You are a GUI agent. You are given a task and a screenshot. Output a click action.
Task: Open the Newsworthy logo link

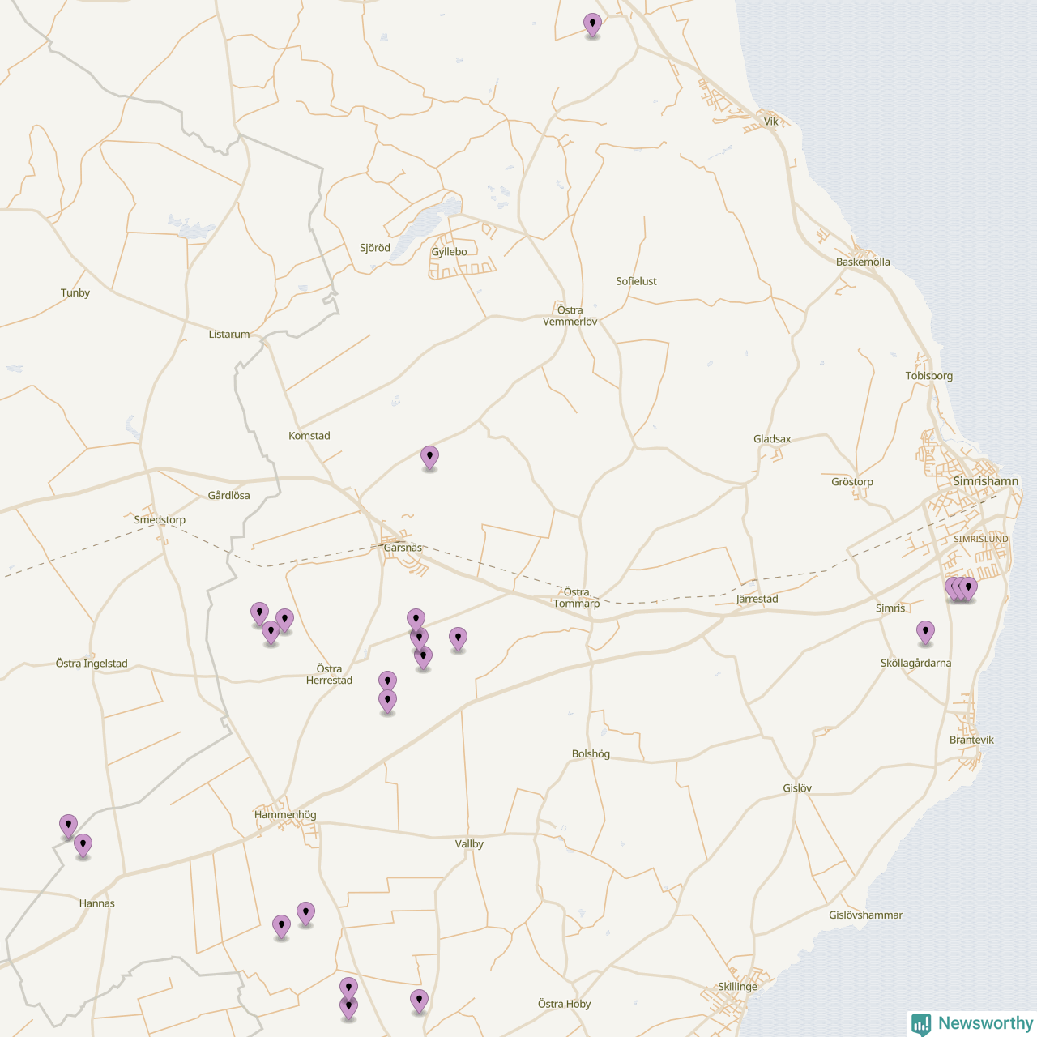click(x=972, y=1023)
